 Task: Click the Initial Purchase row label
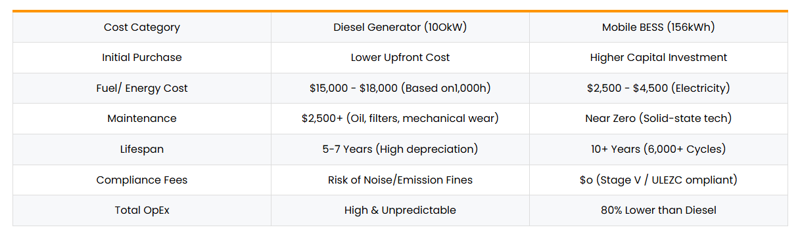coord(142,58)
